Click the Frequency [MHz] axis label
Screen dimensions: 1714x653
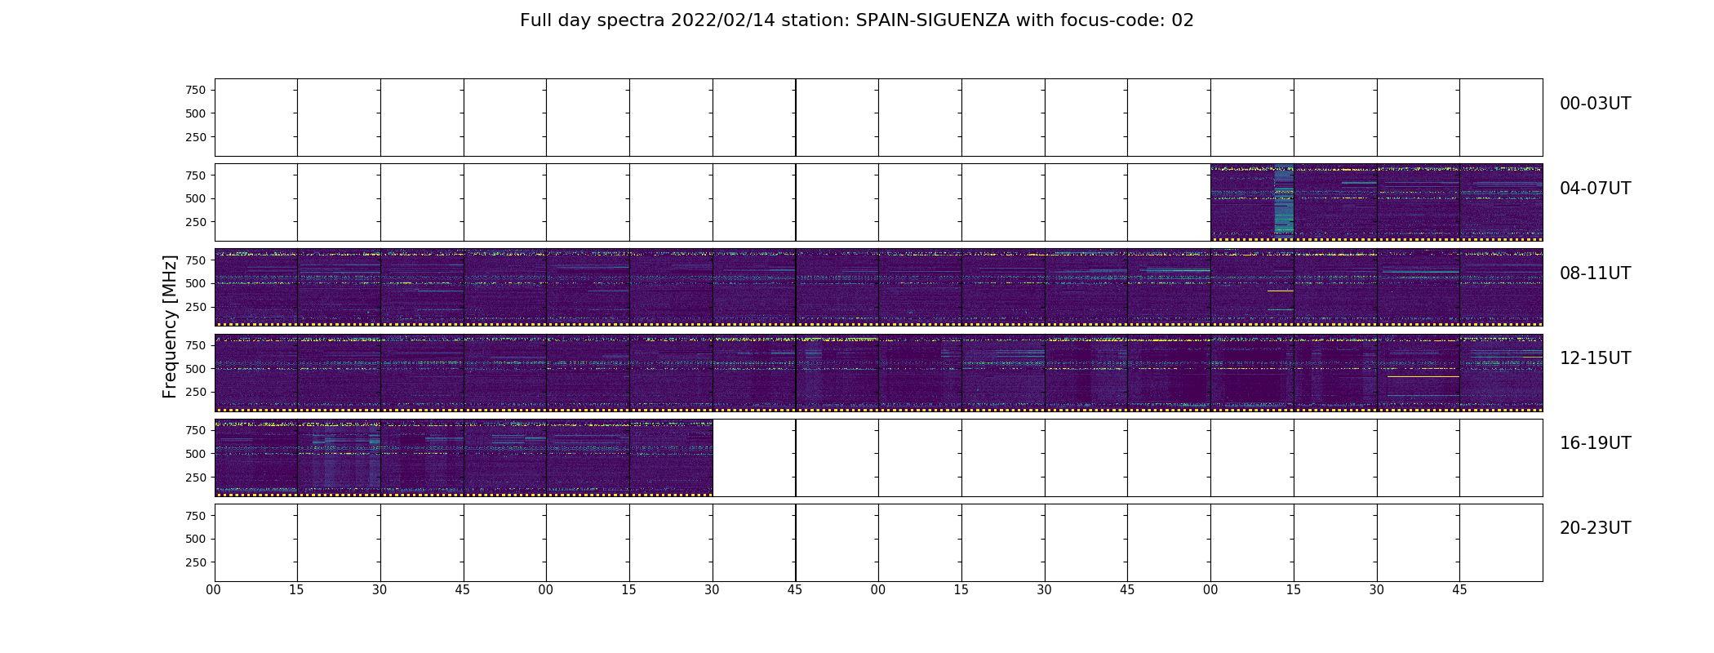click(170, 326)
